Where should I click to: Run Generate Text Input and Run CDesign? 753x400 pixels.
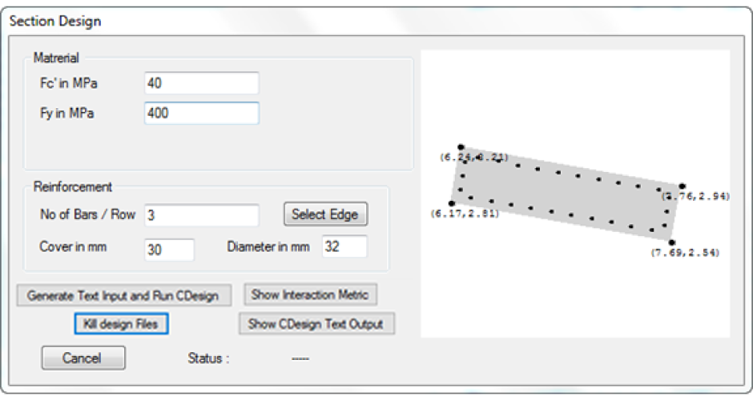click(x=124, y=295)
